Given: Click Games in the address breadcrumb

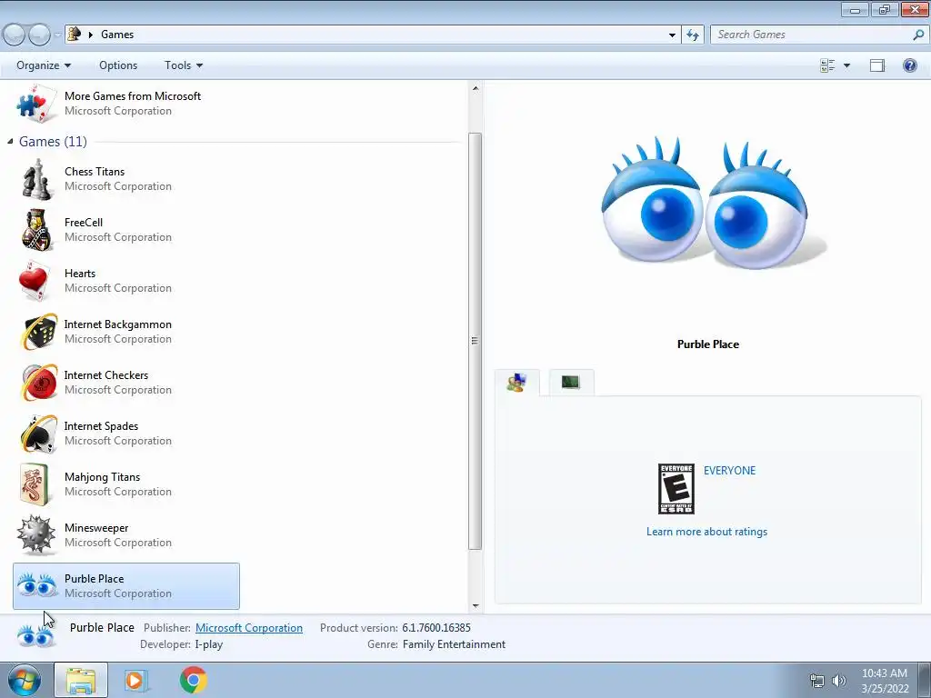Looking at the screenshot, I should tap(117, 35).
